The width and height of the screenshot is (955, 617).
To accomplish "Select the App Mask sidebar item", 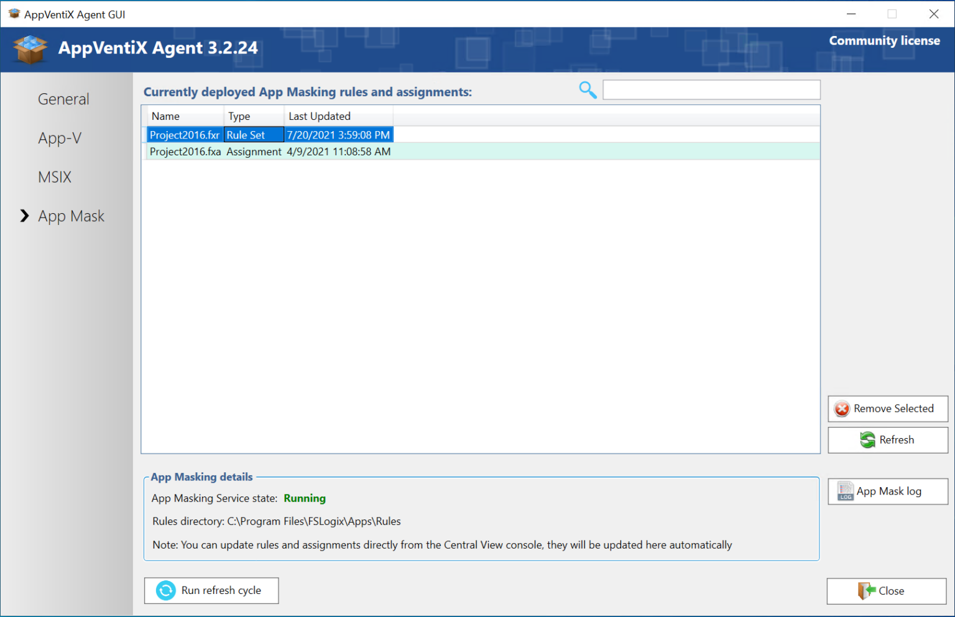I will (x=71, y=216).
